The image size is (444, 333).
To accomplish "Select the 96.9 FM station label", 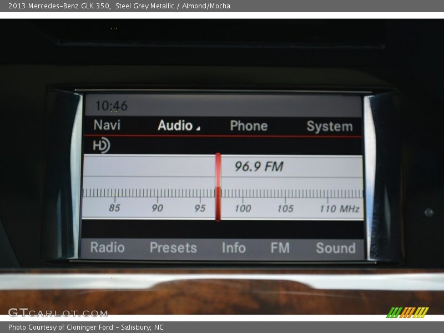I will 259,167.
